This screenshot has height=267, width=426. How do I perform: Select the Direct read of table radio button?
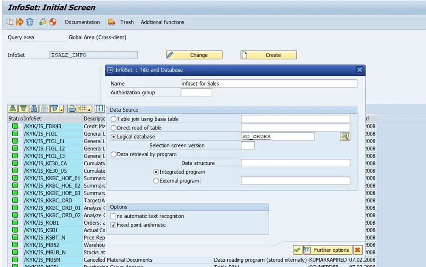[113, 127]
